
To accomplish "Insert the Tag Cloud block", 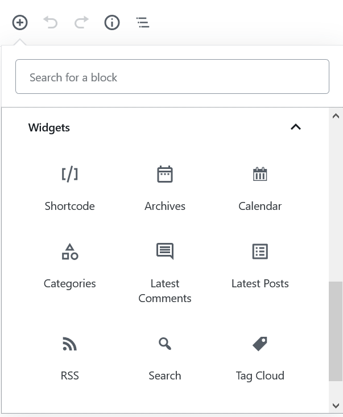I will click(x=260, y=358).
